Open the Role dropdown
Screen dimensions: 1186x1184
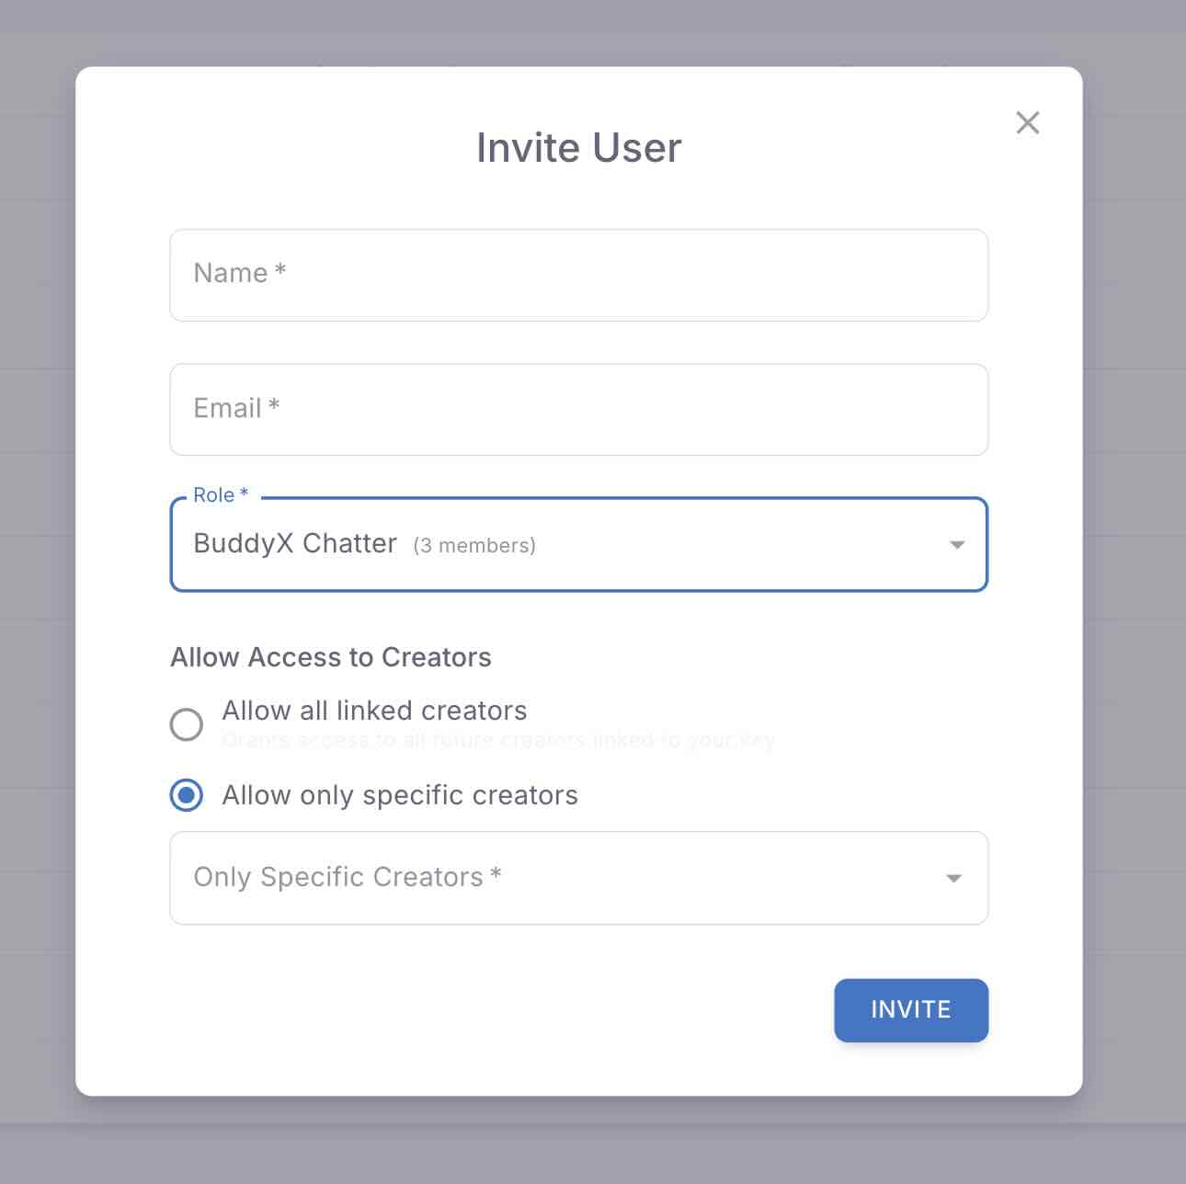coord(578,544)
